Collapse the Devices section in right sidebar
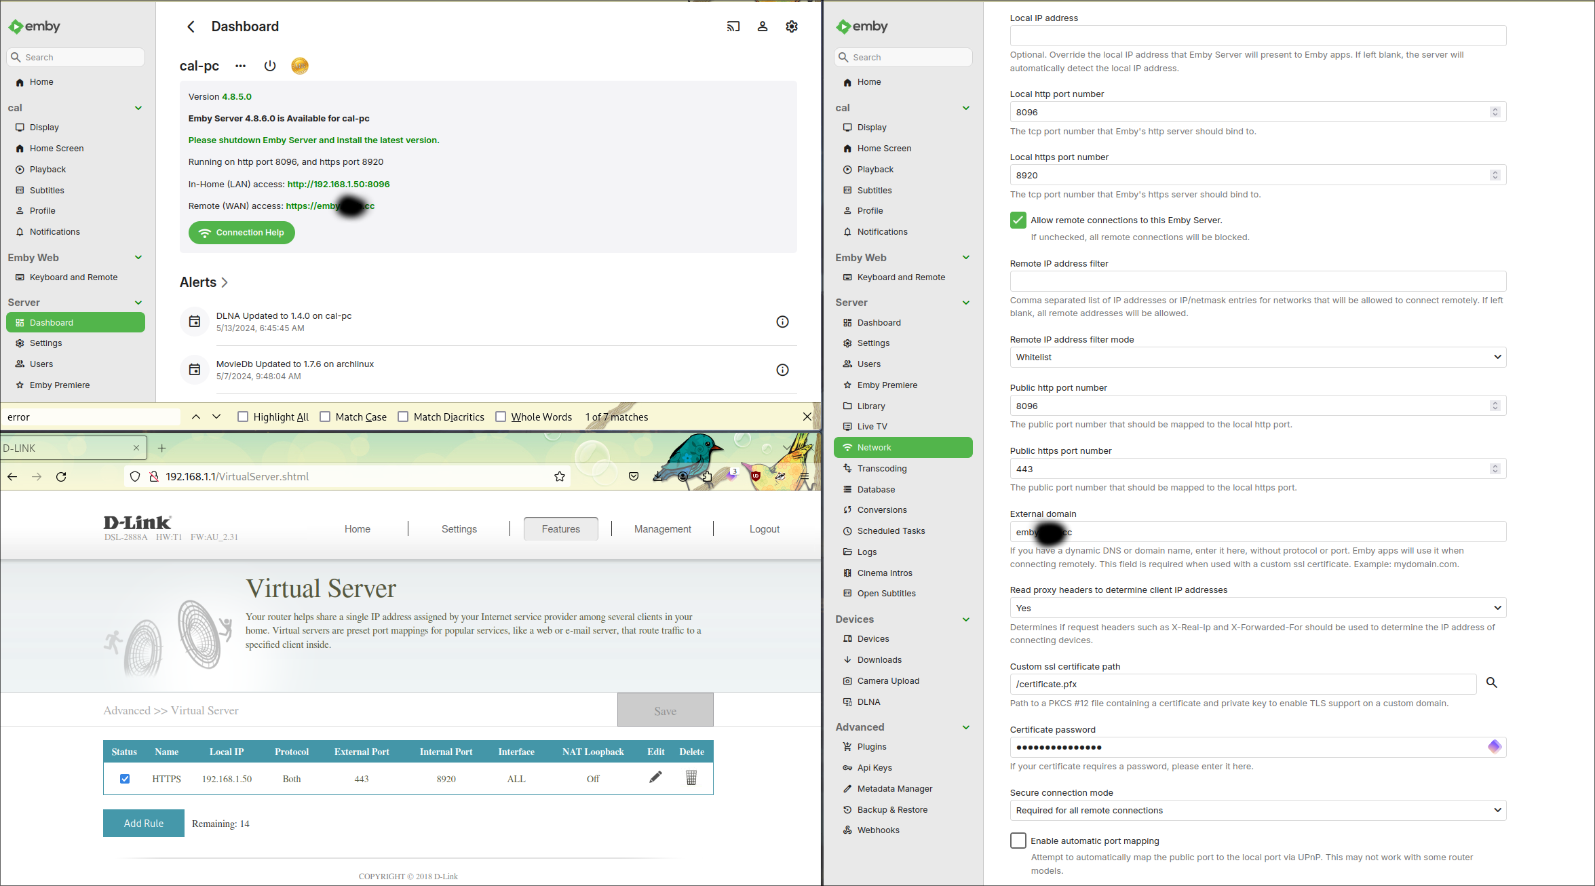This screenshot has height=886, width=1595. [x=966, y=619]
